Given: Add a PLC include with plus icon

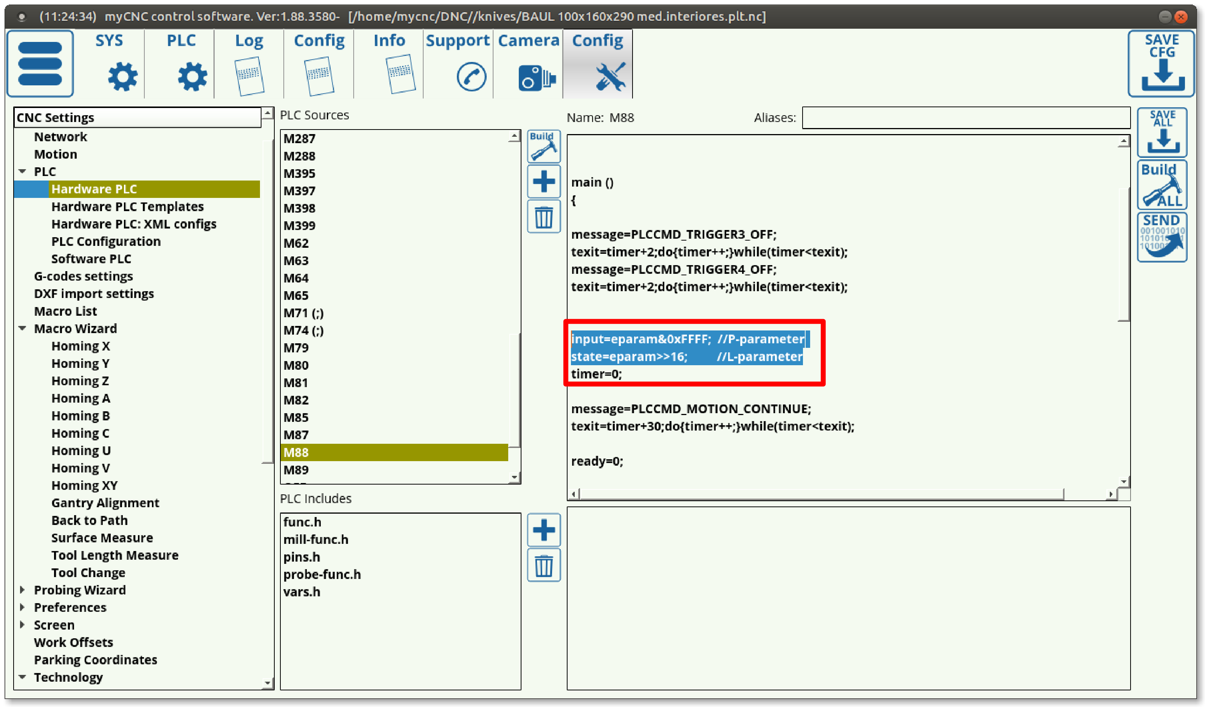Looking at the screenshot, I should point(544,530).
